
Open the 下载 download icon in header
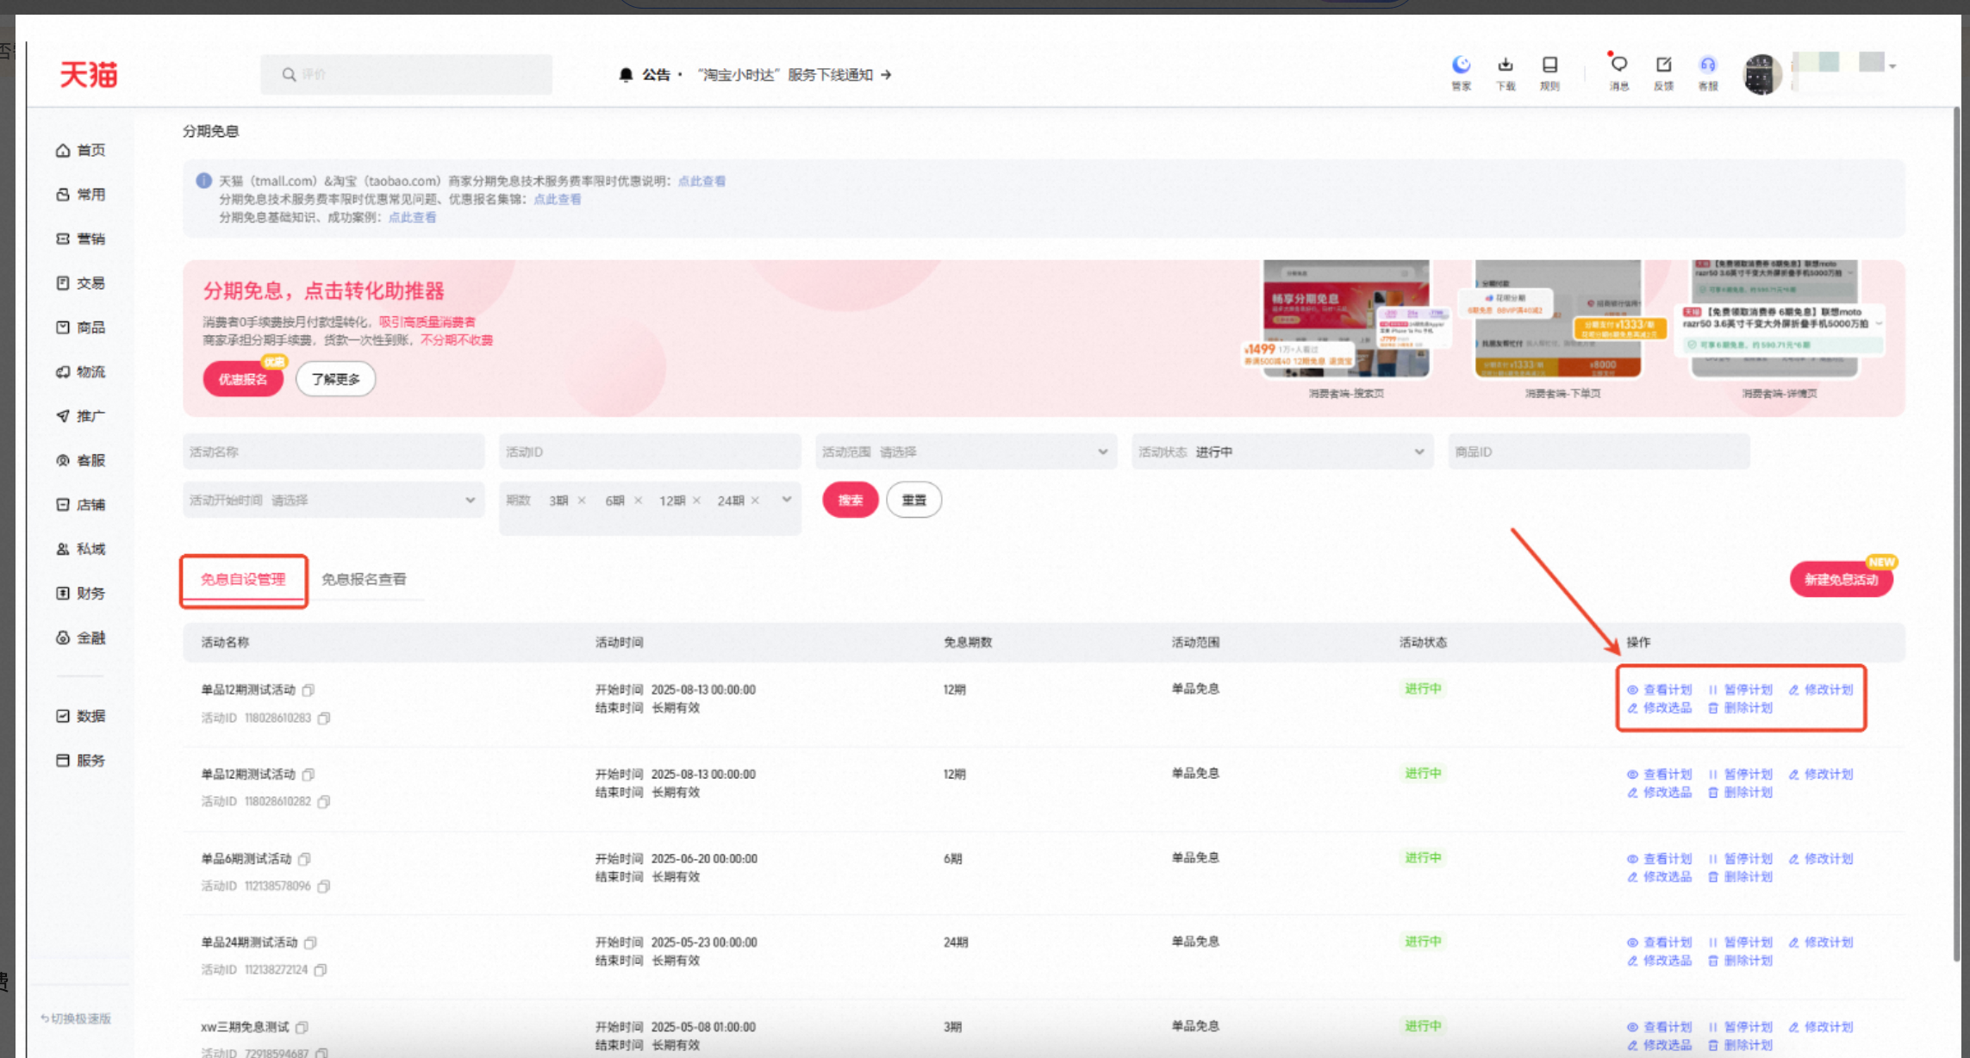pyautogui.click(x=1506, y=65)
